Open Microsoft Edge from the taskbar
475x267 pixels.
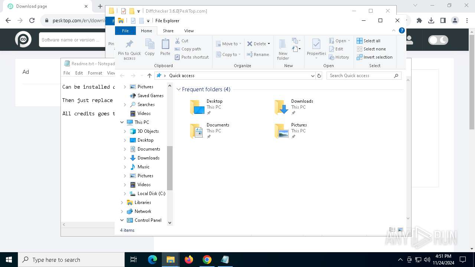coord(153,260)
